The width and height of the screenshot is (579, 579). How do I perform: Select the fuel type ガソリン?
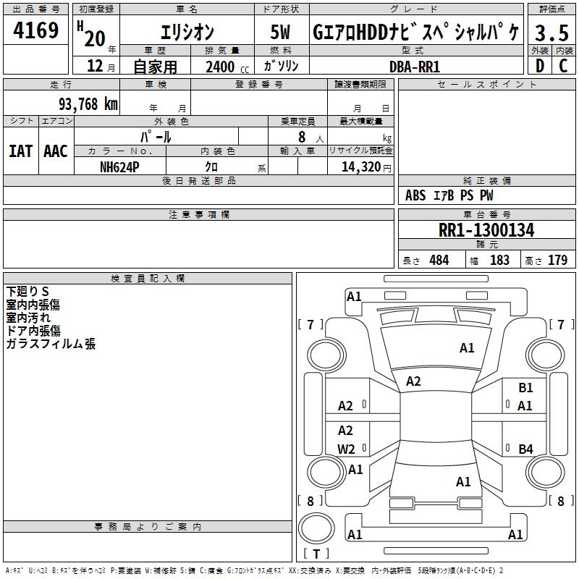[x=281, y=66]
